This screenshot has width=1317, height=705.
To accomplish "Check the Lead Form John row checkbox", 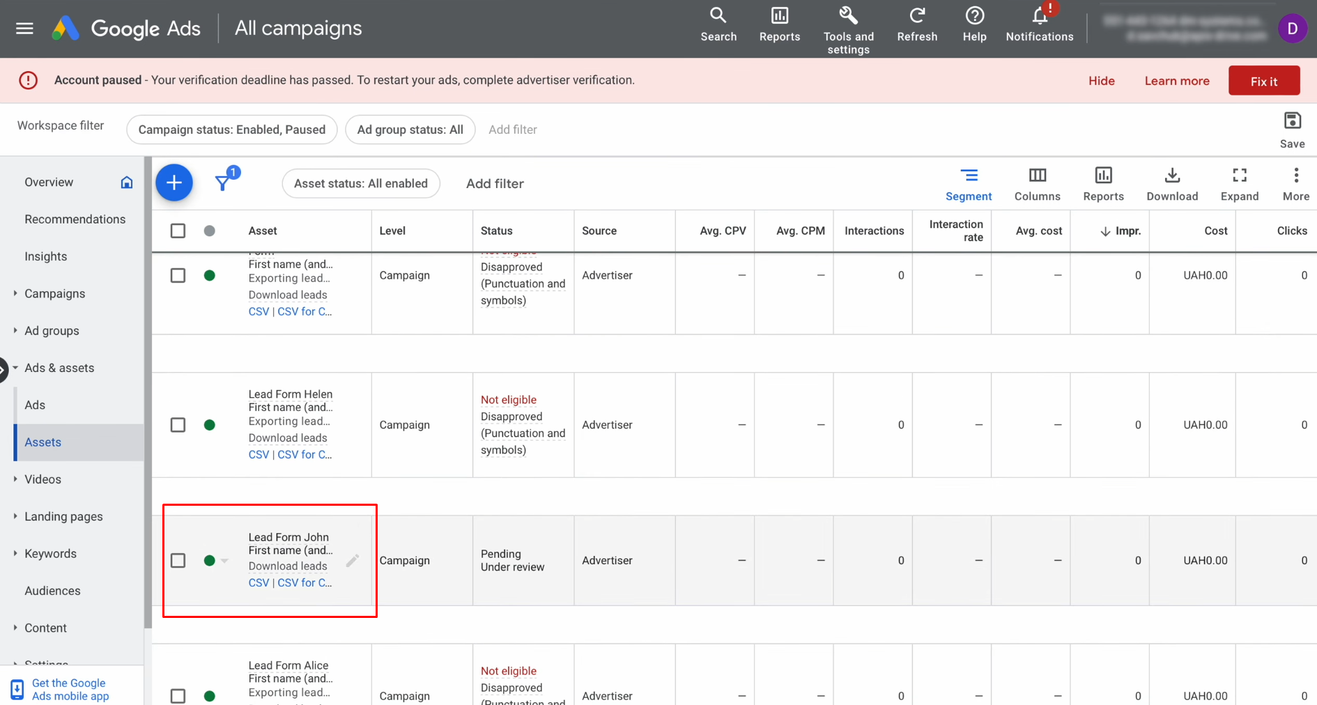I will click(178, 560).
